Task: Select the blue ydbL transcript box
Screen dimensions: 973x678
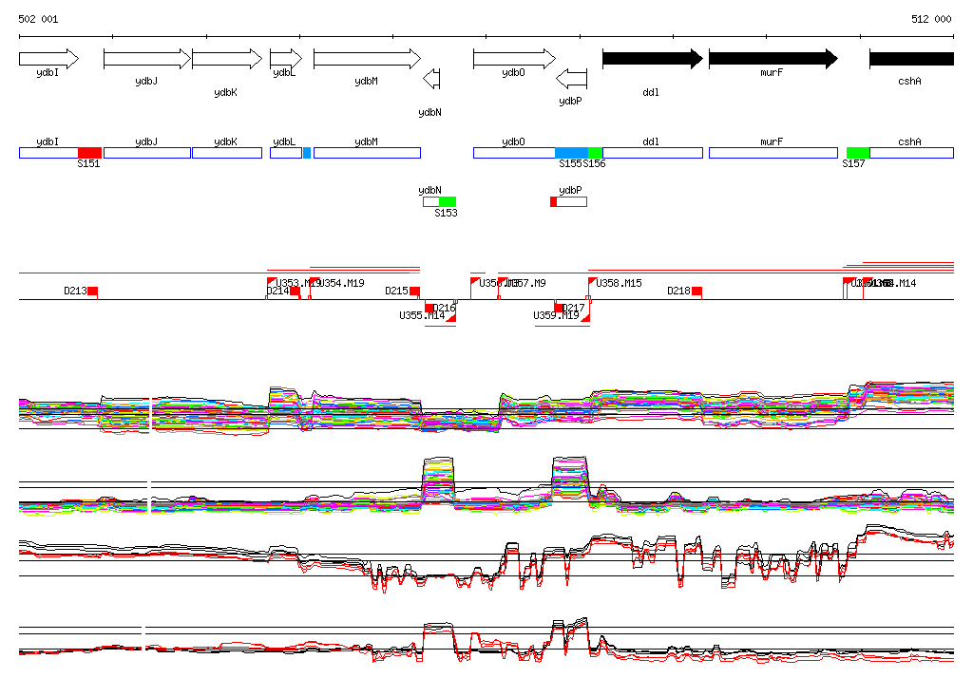Action: pos(286,153)
